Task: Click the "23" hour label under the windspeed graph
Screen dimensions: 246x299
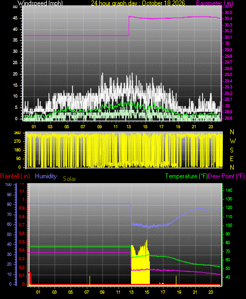Action: coord(211,127)
